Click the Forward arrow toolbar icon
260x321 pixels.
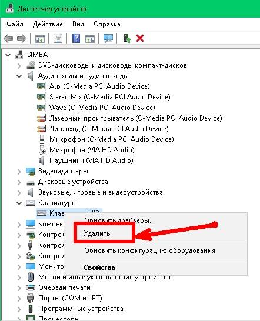tap(22, 38)
